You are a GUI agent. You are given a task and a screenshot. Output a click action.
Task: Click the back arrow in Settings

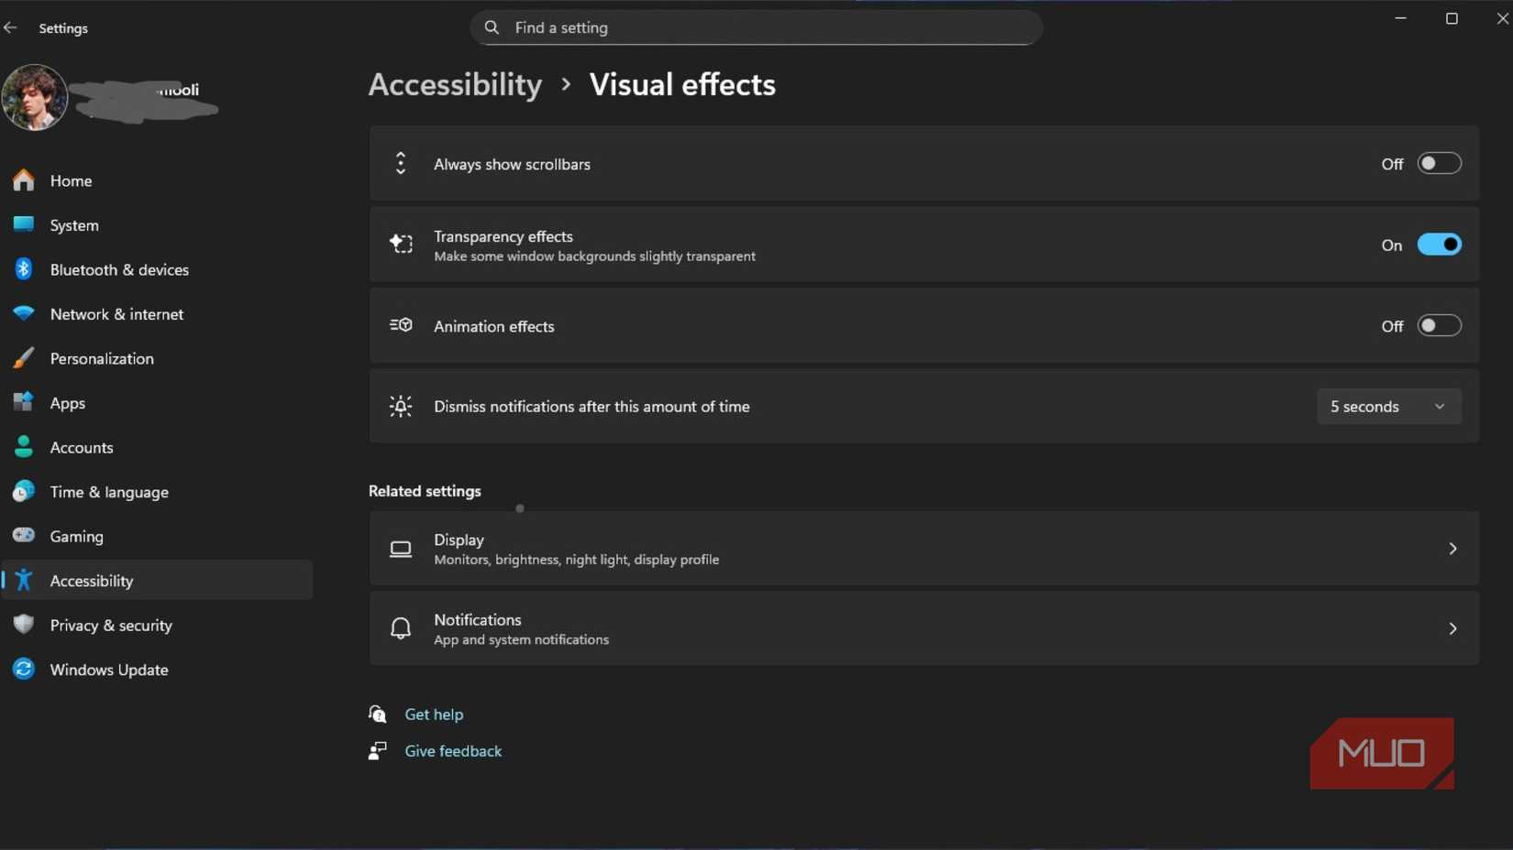[11, 27]
